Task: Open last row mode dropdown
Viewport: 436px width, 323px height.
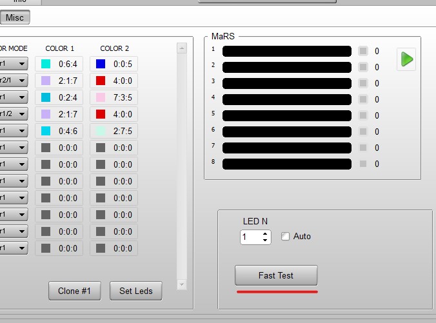Action: [14, 248]
